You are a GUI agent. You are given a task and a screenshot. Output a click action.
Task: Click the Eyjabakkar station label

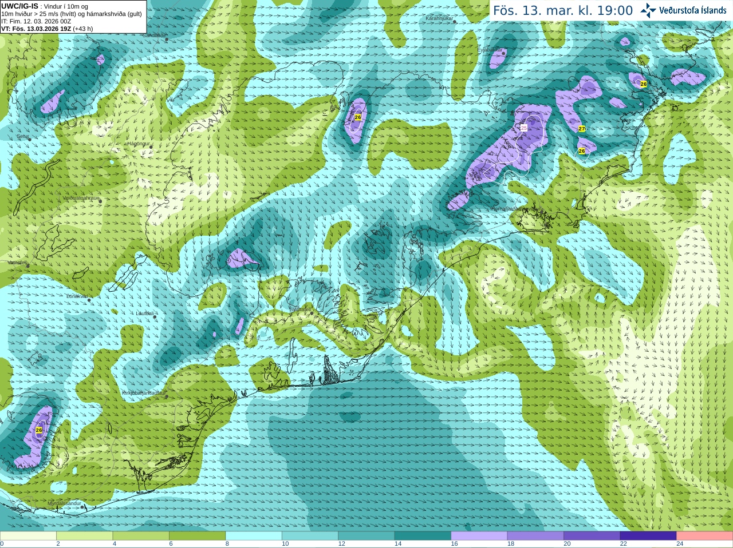(x=490, y=50)
